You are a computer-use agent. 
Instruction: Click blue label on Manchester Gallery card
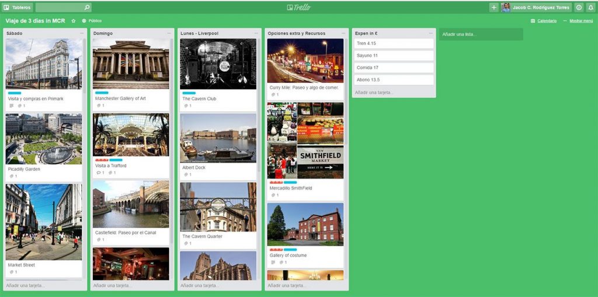102,93
